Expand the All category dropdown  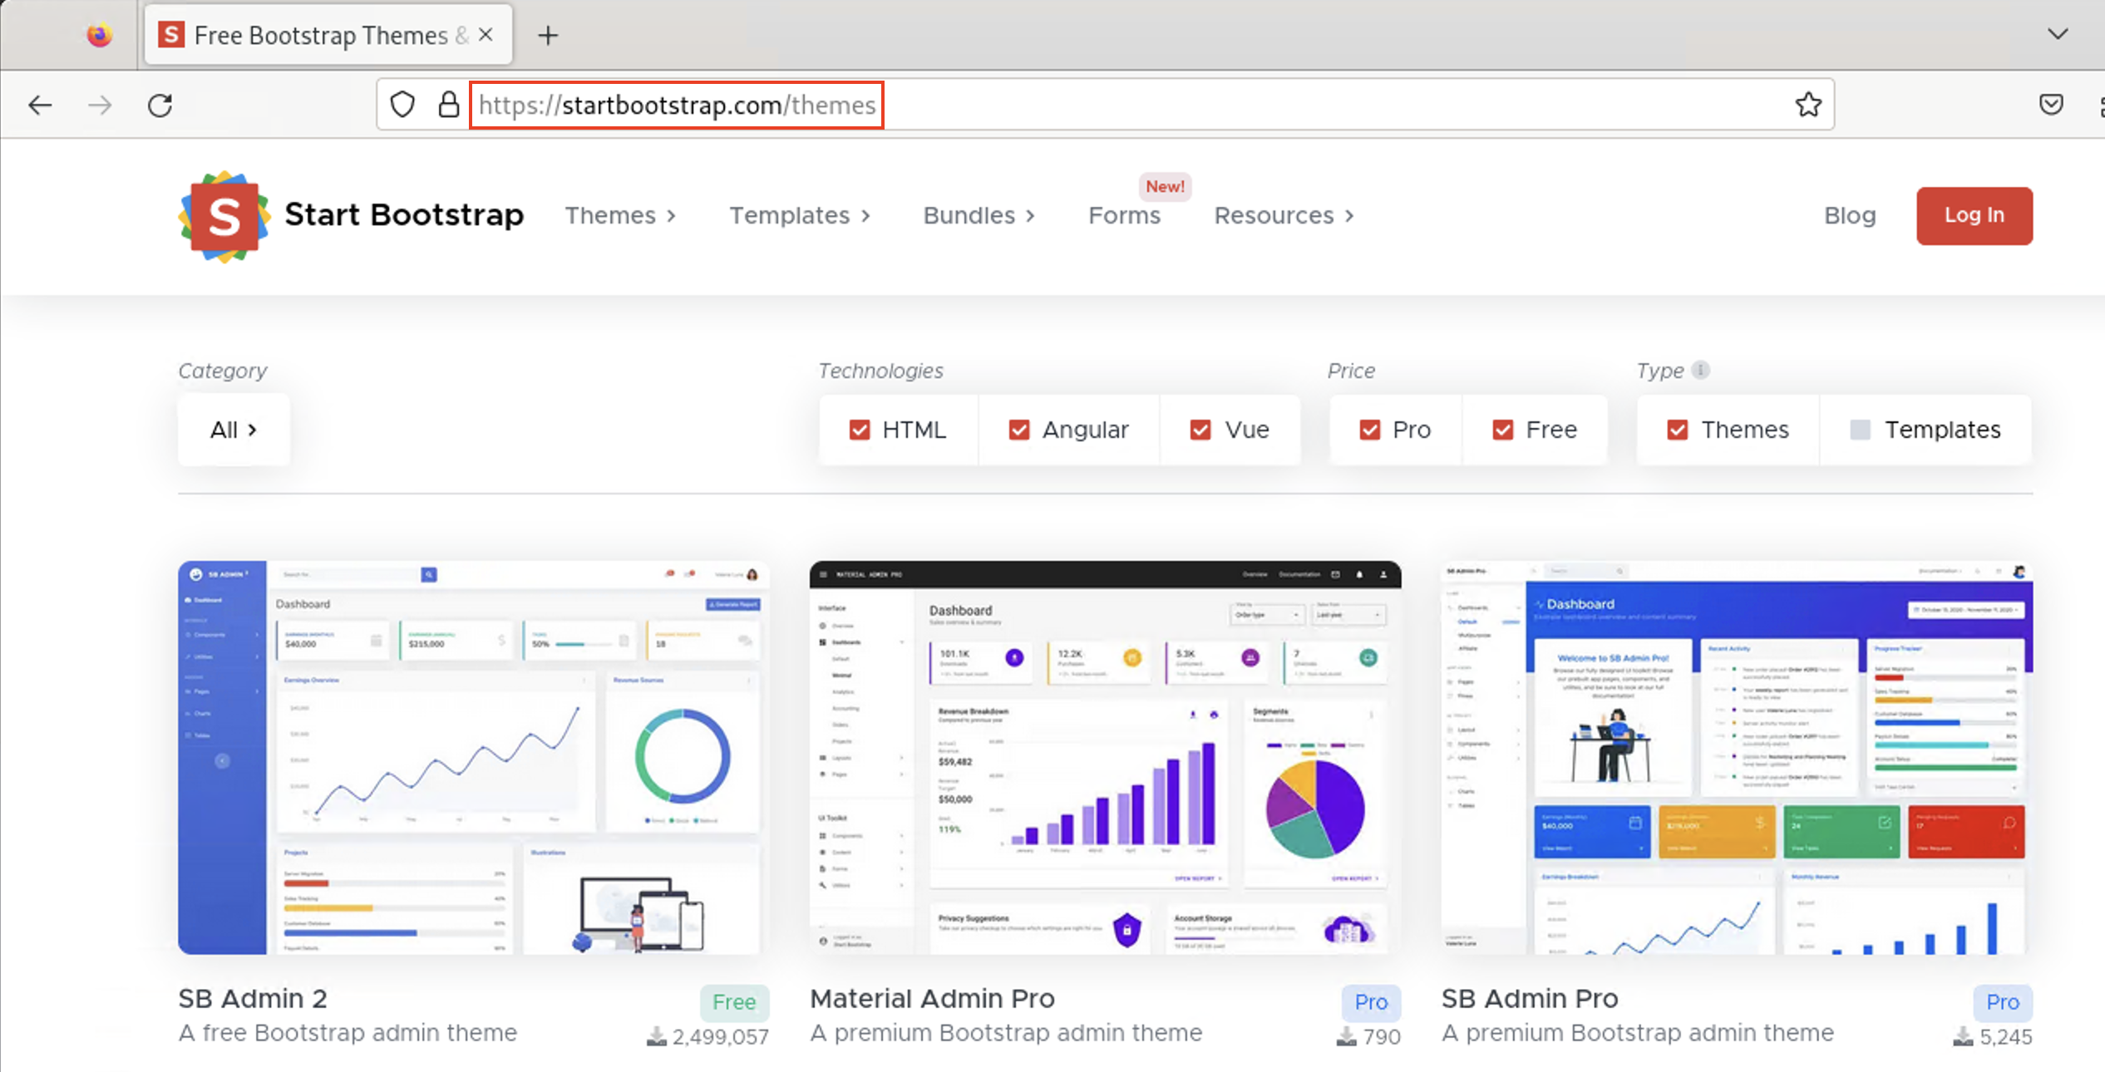234,430
